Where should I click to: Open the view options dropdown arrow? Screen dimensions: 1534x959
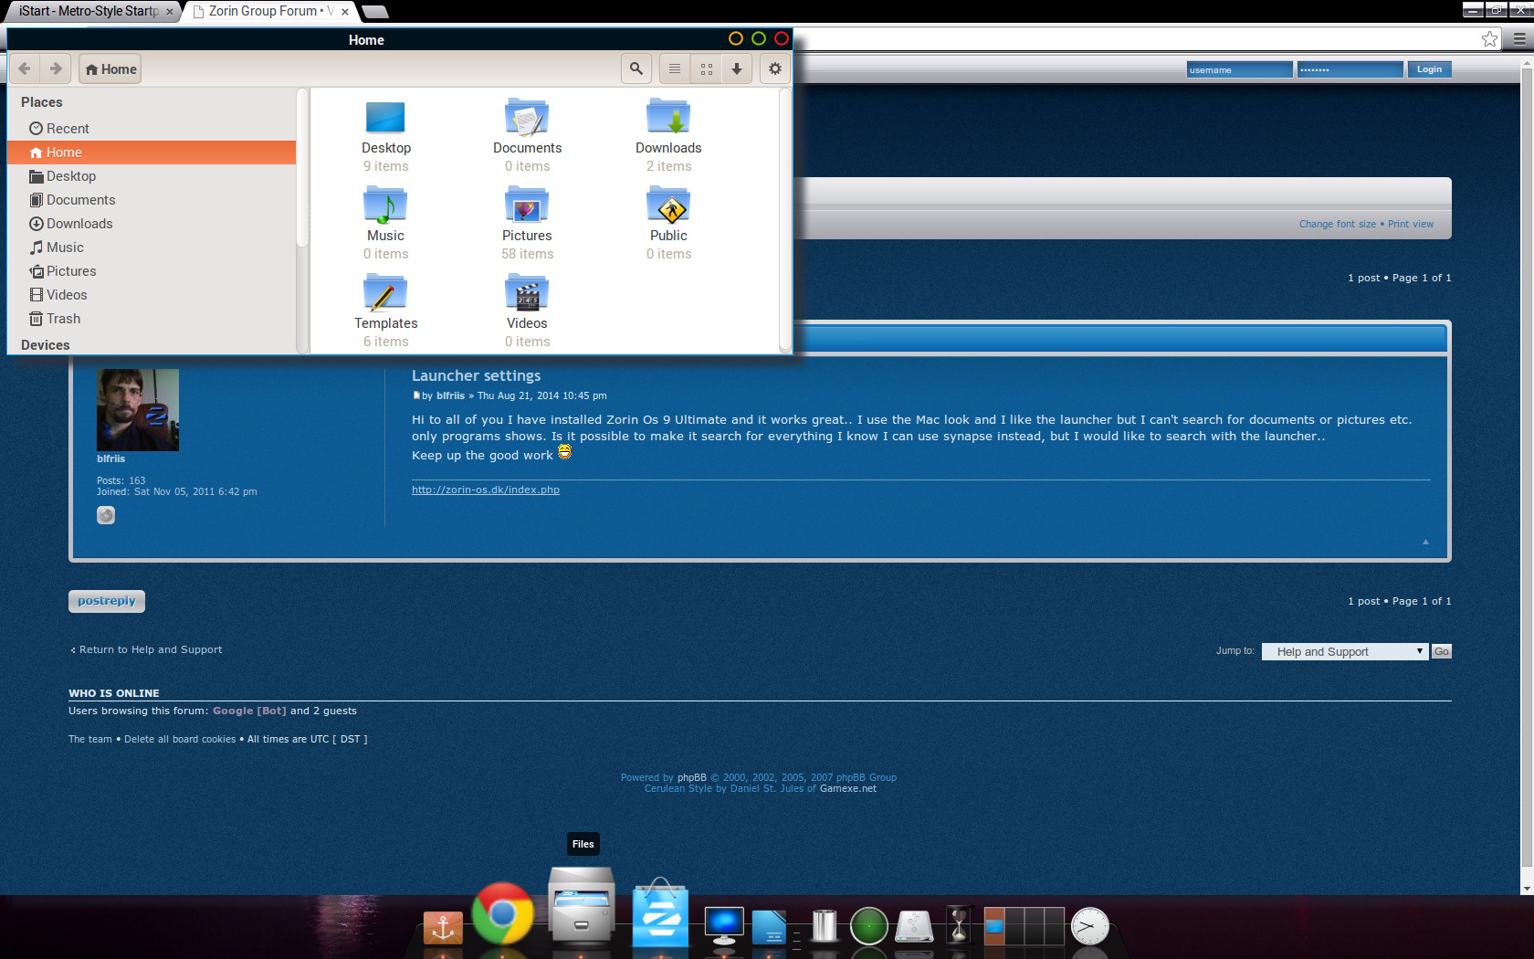click(x=737, y=68)
